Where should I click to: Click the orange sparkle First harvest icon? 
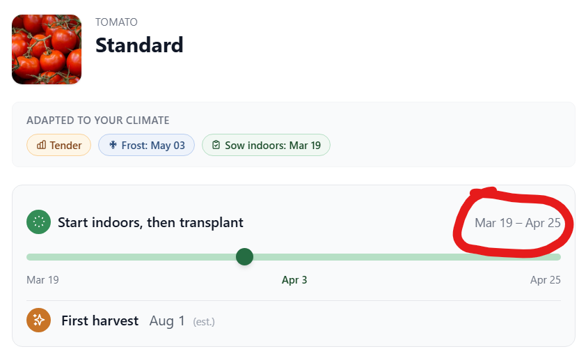point(38,320)
